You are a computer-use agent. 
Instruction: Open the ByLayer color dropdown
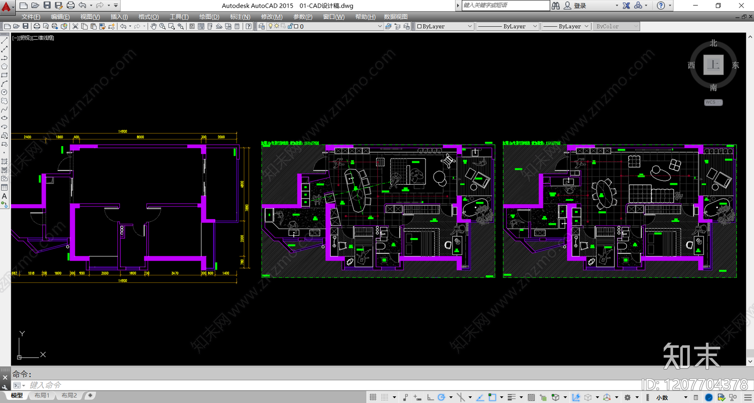point(444,26)
